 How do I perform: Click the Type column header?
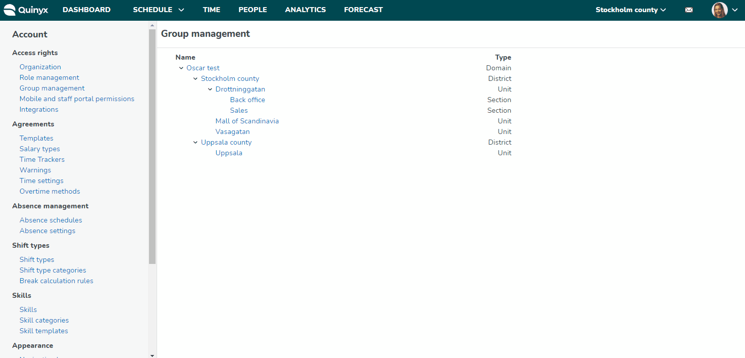coord(503,57)
